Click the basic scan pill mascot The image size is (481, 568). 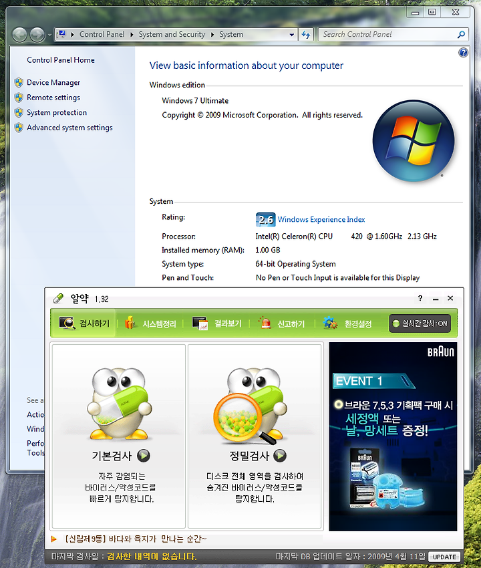click(120, 404)
